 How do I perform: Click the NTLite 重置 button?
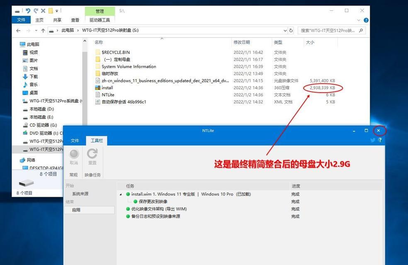coord(92,157)
